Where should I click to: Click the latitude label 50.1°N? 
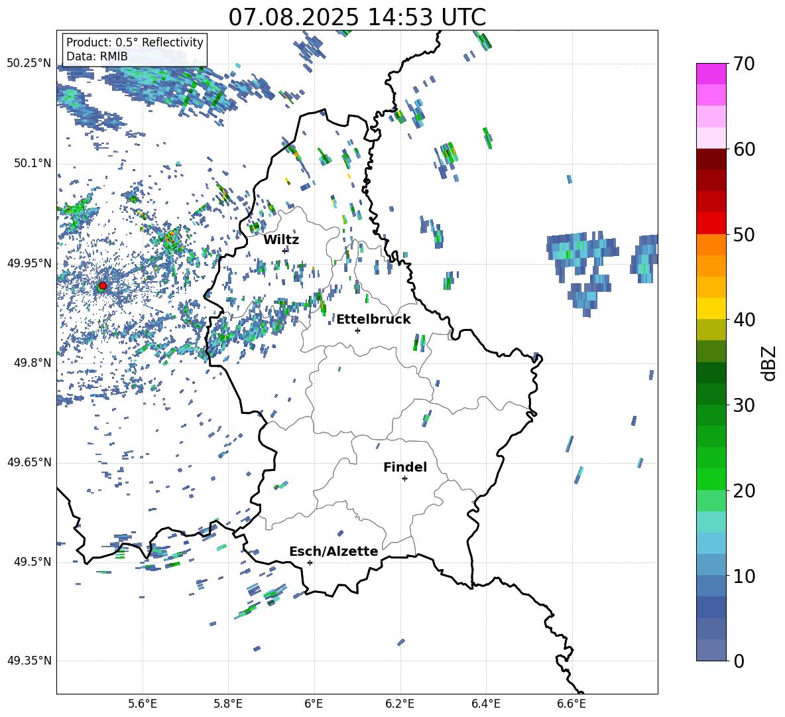32,163
